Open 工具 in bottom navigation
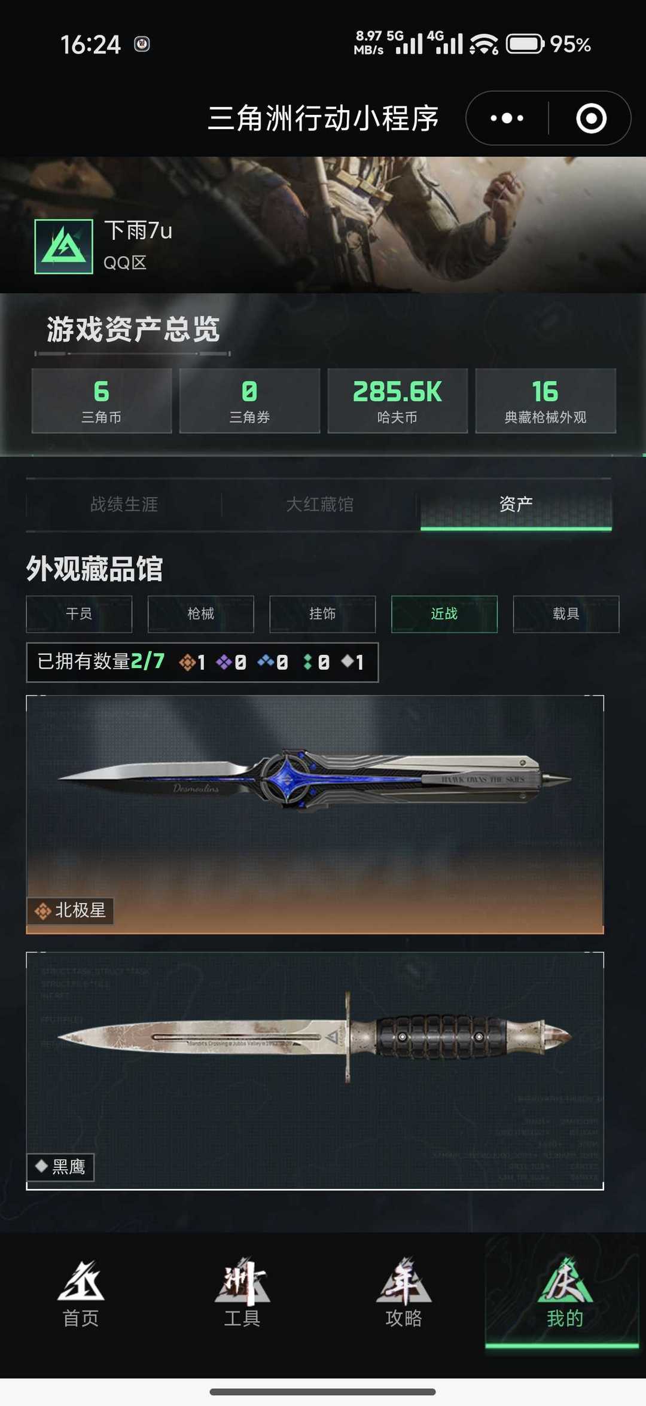 [242, 1294]
